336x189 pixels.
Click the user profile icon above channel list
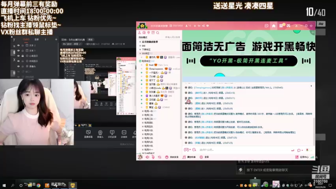(139, 33)
